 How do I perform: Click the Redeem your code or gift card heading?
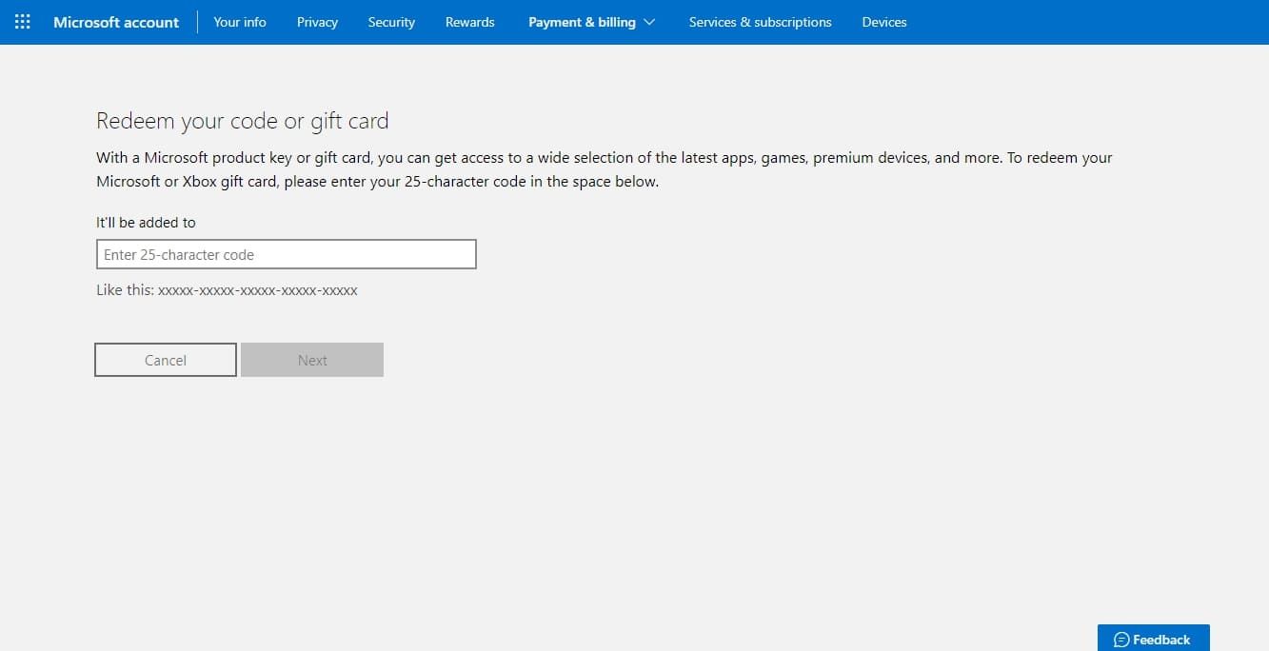(x=243, y=121)
